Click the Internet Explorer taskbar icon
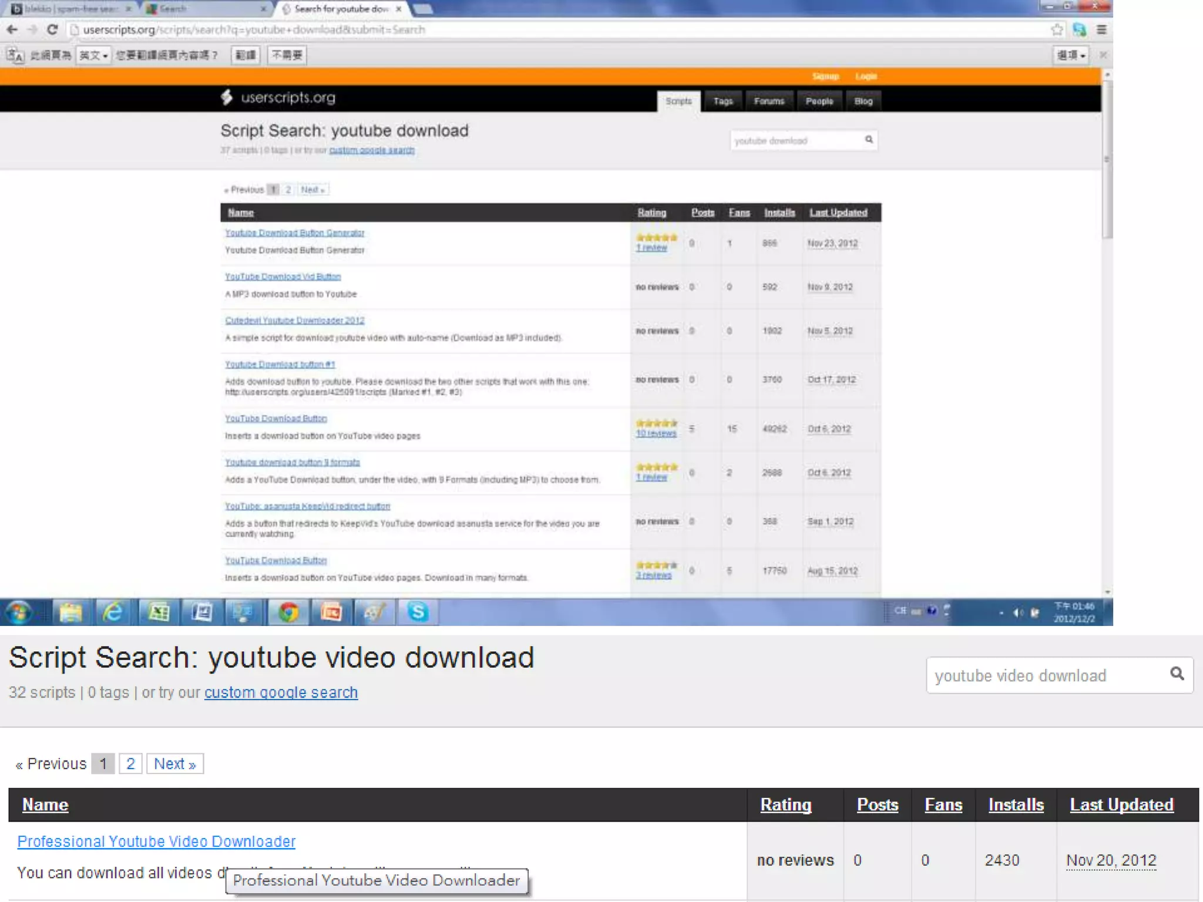The image size is (1203, 902). tap(113, 612)
